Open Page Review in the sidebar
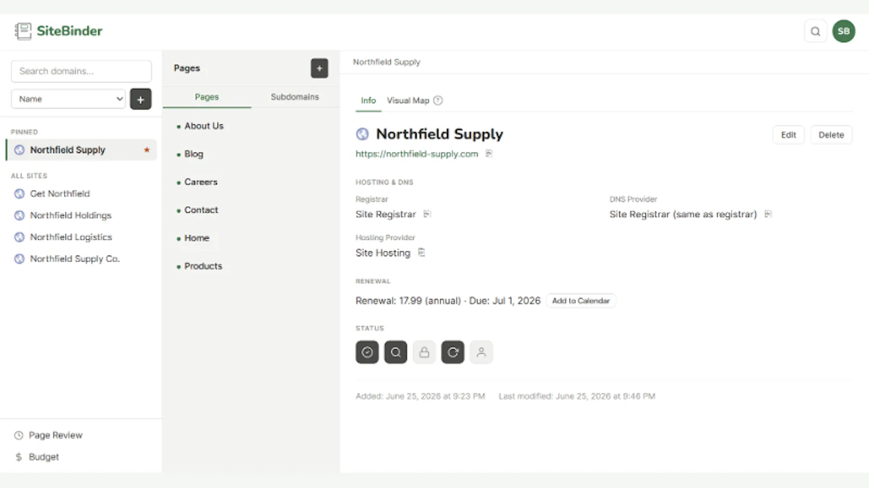 pos(55,435)
